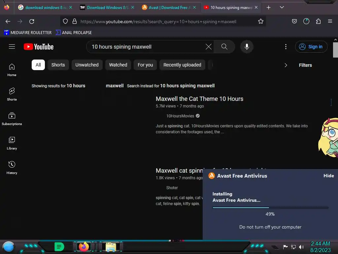Close the Download Windows 8 TW tab
The height and width of the screenshot is (254, 338).
(133, 7)
